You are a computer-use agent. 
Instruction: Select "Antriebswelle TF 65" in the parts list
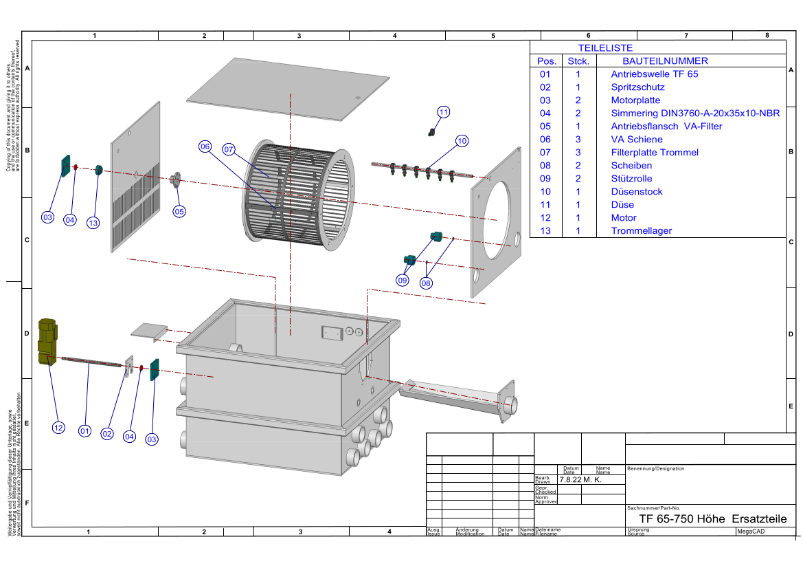point(654,74)
